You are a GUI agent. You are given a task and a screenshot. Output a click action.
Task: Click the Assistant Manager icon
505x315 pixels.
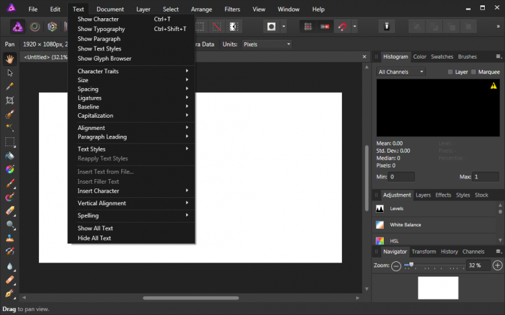click(x=387, y=27)
